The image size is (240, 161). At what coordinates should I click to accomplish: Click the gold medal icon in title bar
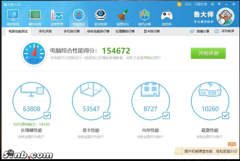click(x=179, y=4)
